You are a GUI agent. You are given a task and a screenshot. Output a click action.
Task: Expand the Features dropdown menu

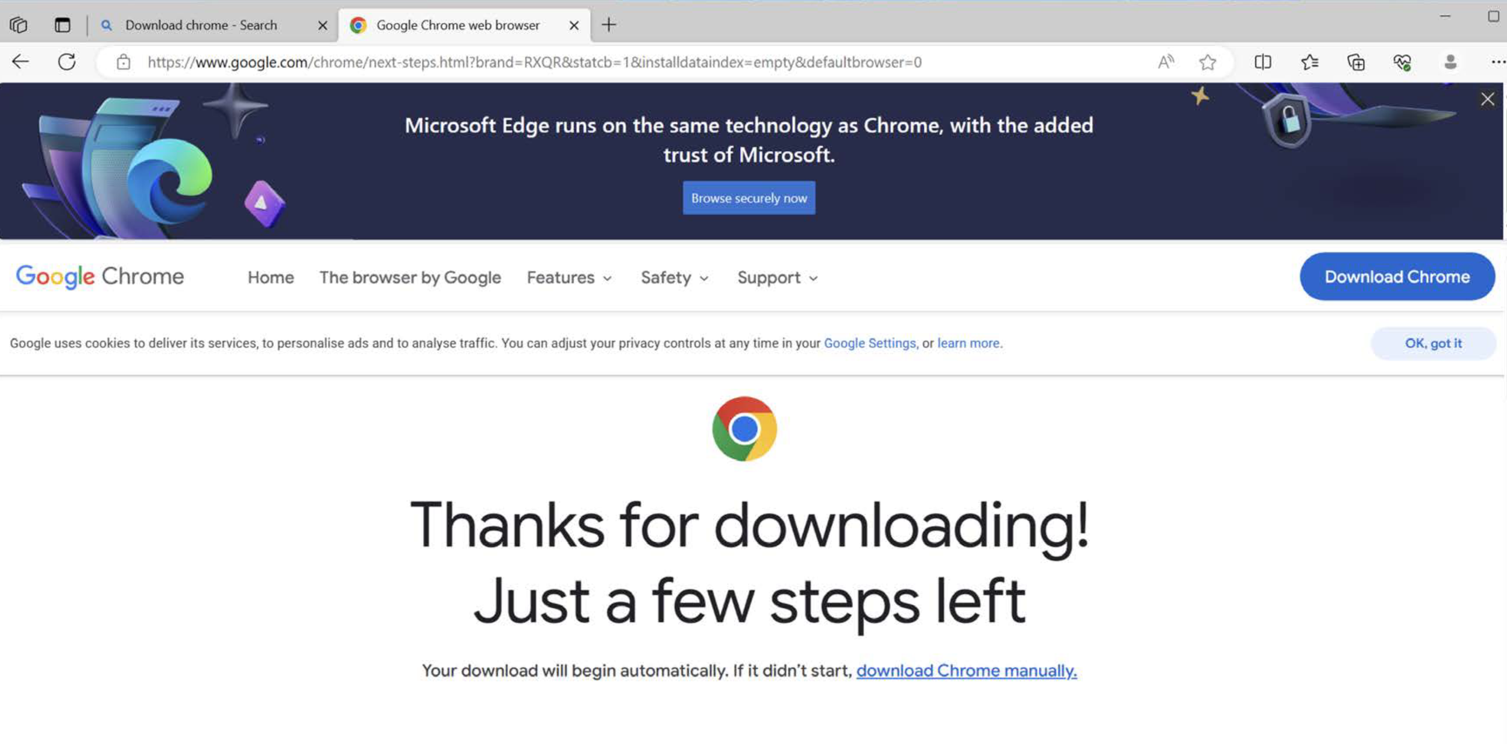[569, 278]
